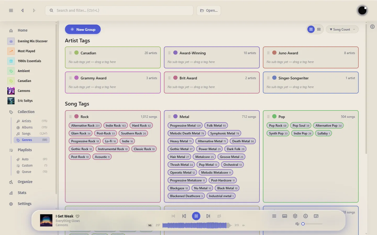The height and width of the screenshot is (235, 377).
Task: Click the Progressive Metal 129 tag
Action: 185,126
